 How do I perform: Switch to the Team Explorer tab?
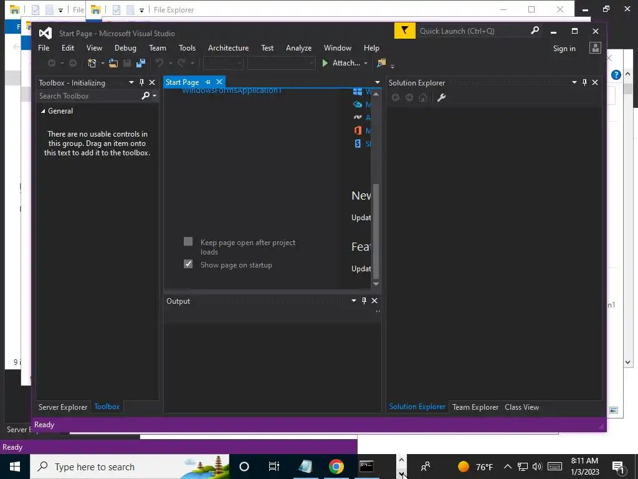coord(475,407)
